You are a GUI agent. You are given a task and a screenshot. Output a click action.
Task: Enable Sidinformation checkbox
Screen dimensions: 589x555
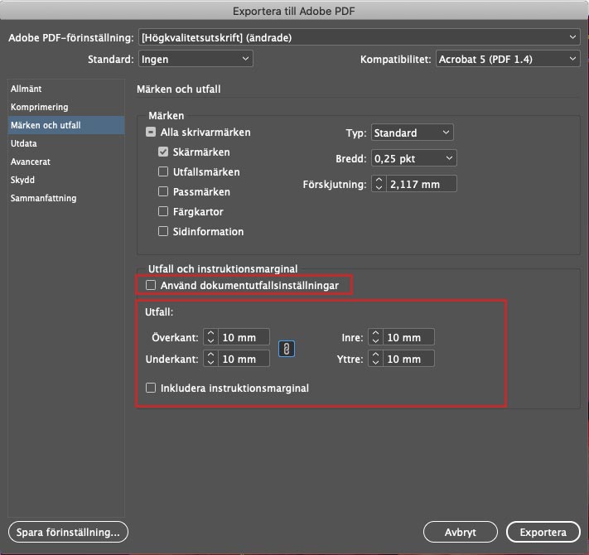tap(163, 231)
